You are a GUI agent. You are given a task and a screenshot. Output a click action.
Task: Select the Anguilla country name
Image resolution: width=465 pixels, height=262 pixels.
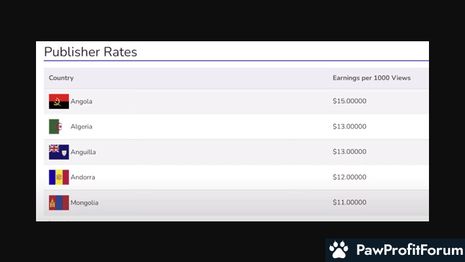coord(83,152)
